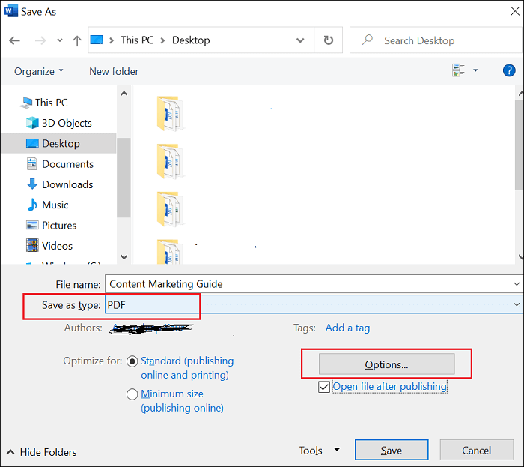
Task: Click Add a tag link
Action: click(347, 328)
